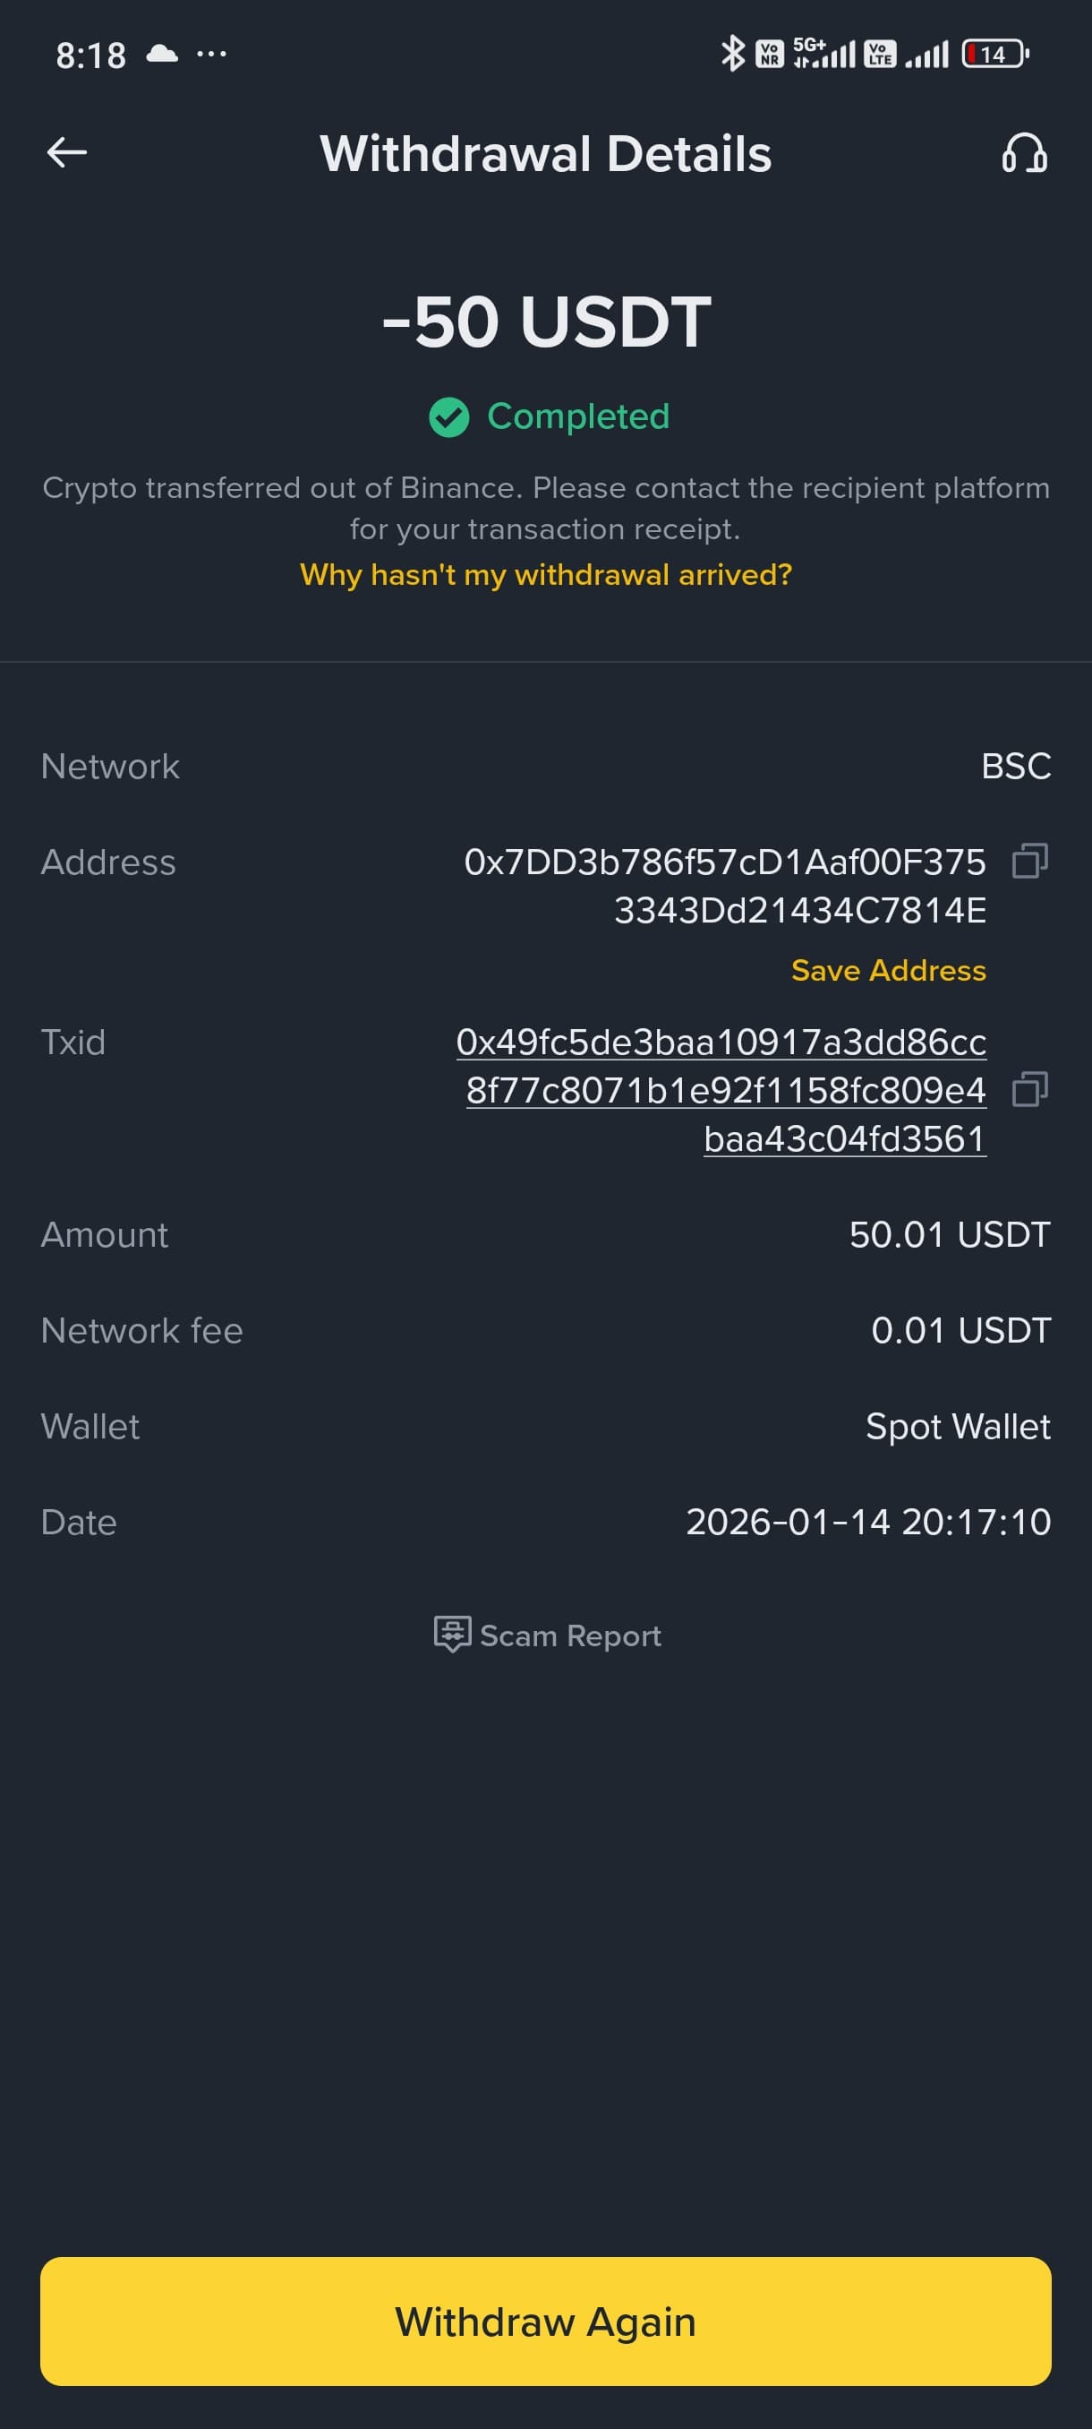Tap the 5G+ signal strength icon
1092x2429 pixels.
pyautogui.click(x=823, y=54)
